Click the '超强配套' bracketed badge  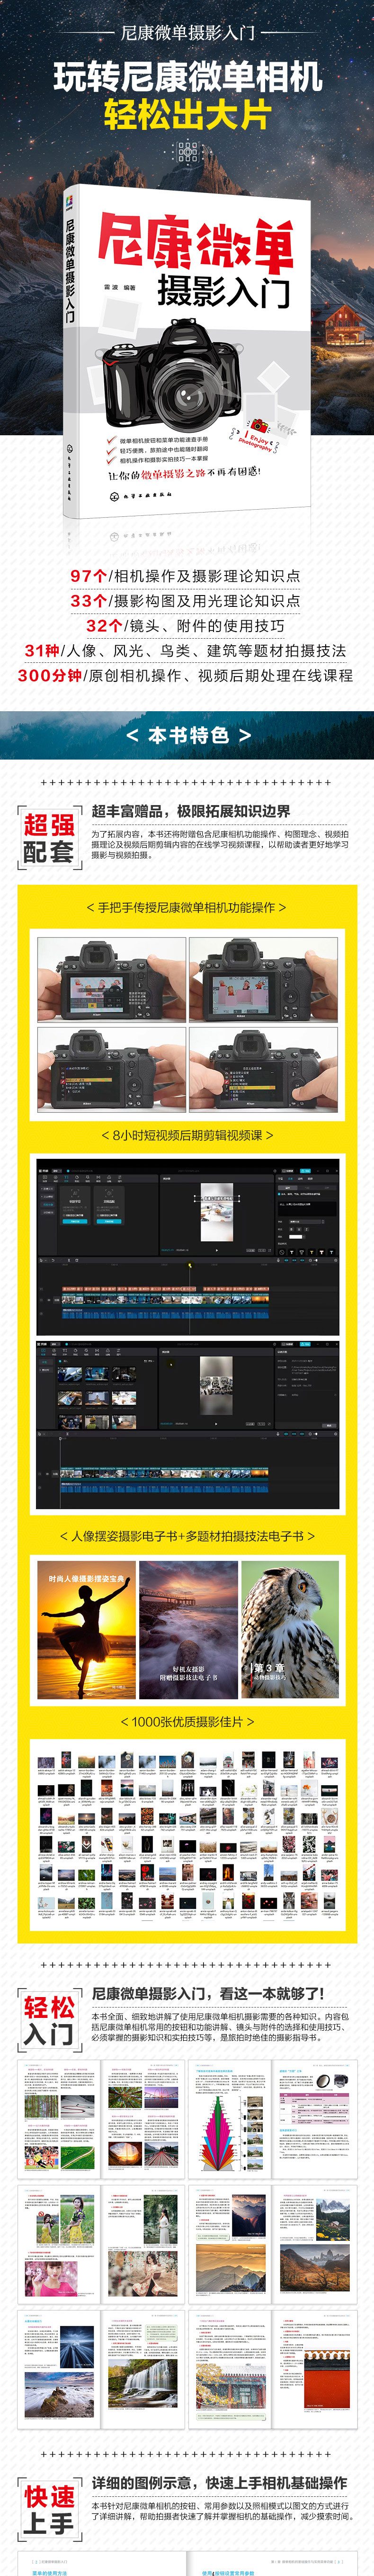click(x=49, y=838)
